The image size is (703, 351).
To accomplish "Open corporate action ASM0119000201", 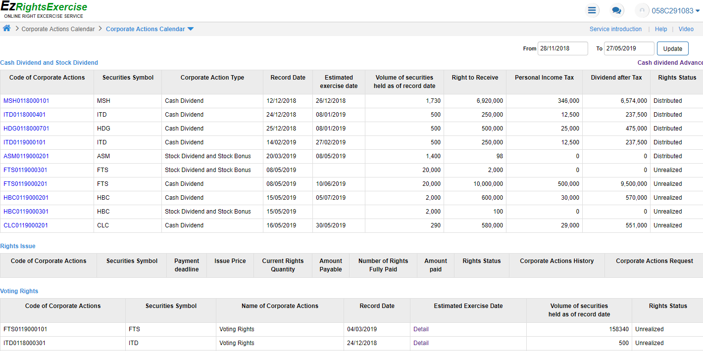I will [26, 156].
